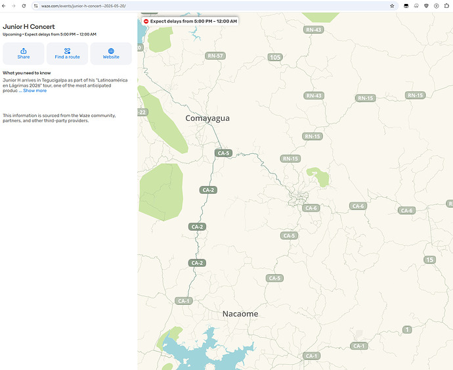
Task: Expand description with Show more
Action: pos(35,91)
